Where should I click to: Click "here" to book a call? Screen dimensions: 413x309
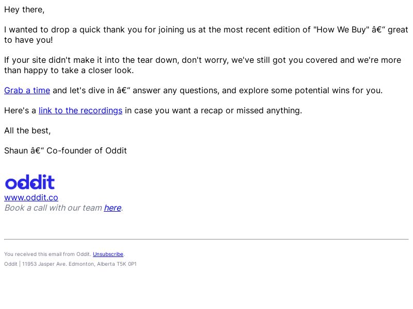point(113,208)
